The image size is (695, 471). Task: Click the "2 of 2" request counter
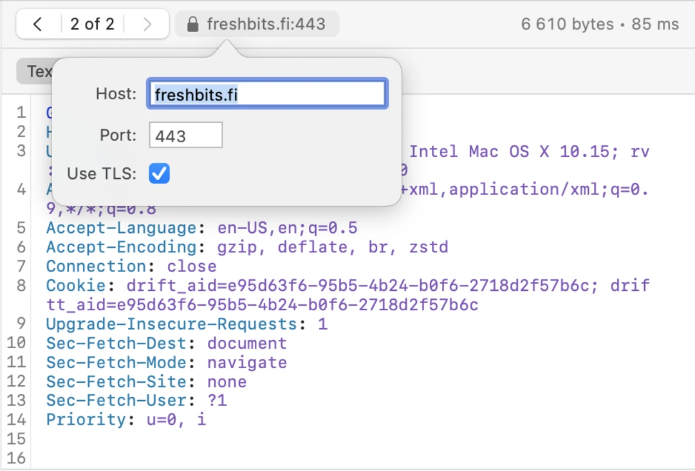tap(92, 24)
